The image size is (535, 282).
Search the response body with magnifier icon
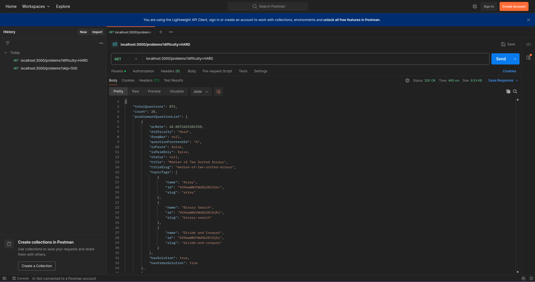tap(515, 91)
